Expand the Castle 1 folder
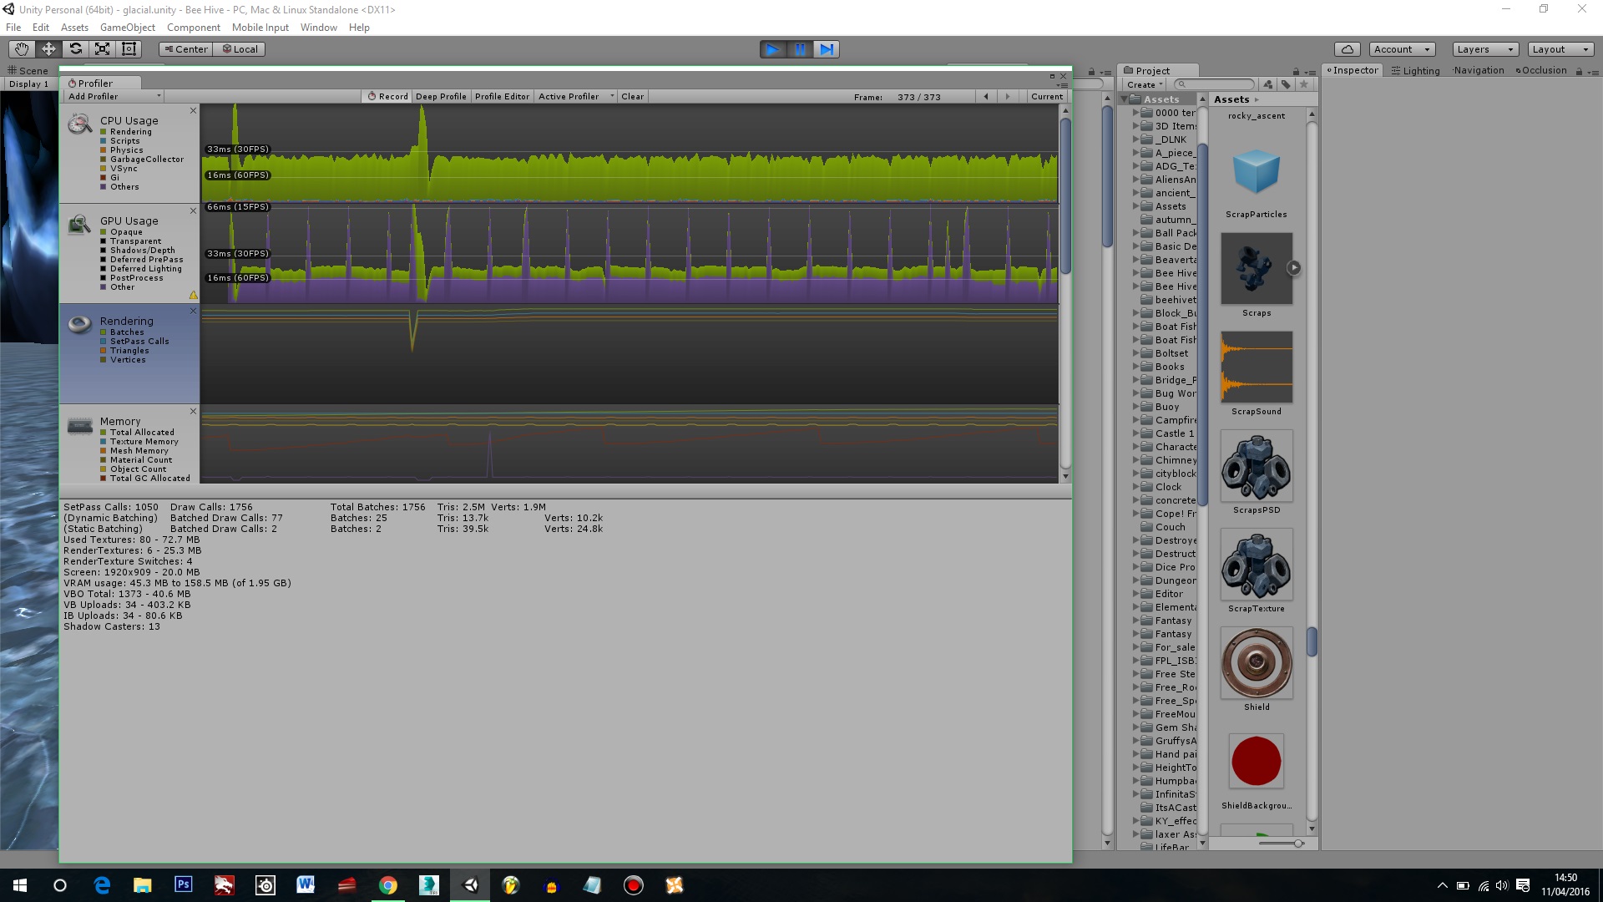This screenshot has height=902, width=1603. 1136,433
